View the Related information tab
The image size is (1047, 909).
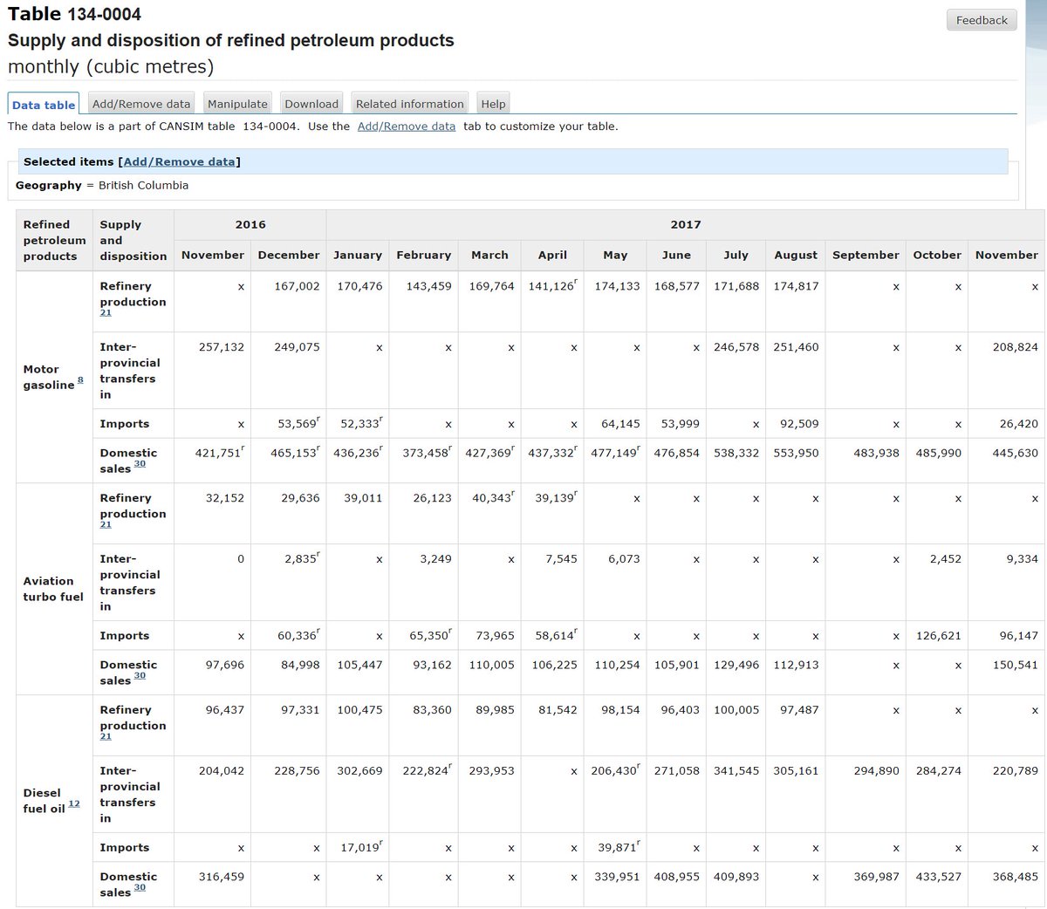(x=409, y=103)
